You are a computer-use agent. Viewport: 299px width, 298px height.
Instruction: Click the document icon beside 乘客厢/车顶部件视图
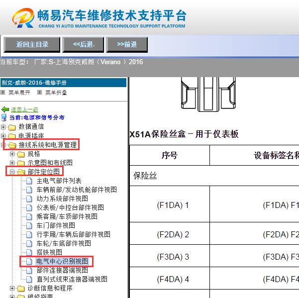(x=29, y=217)
